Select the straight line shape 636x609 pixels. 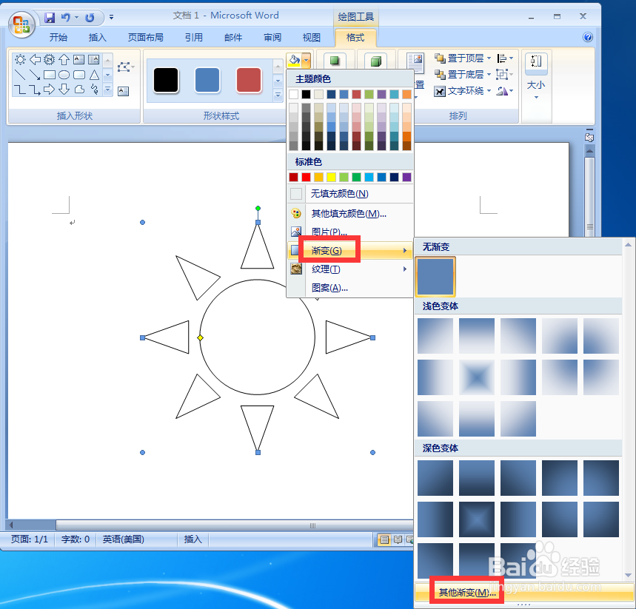20,75
